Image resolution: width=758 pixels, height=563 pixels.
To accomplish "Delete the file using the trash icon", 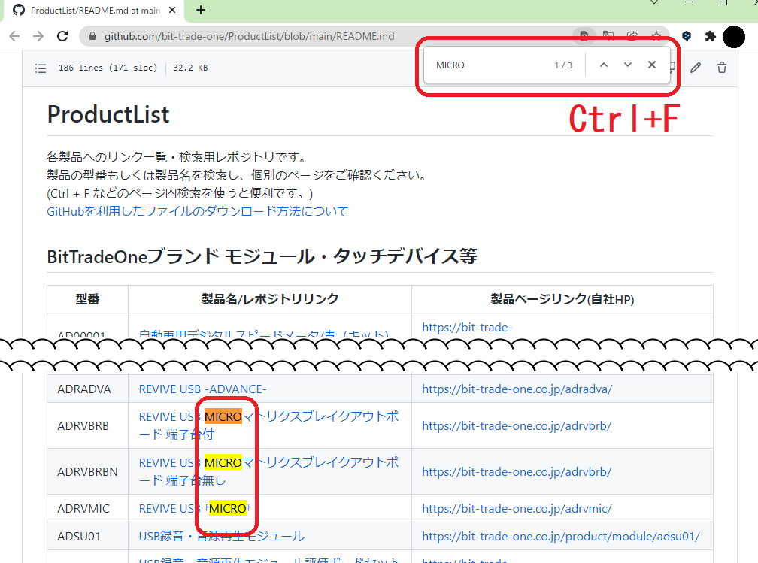I will [722, 68].
